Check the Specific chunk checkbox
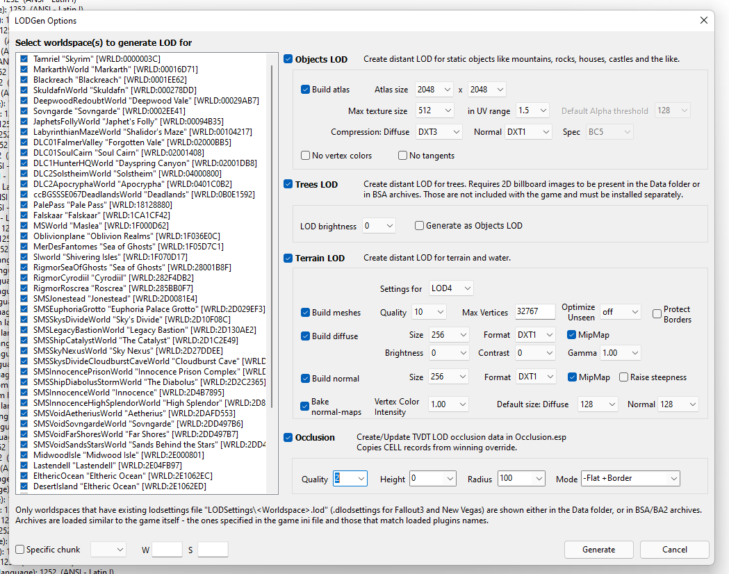 pos(20,550)
